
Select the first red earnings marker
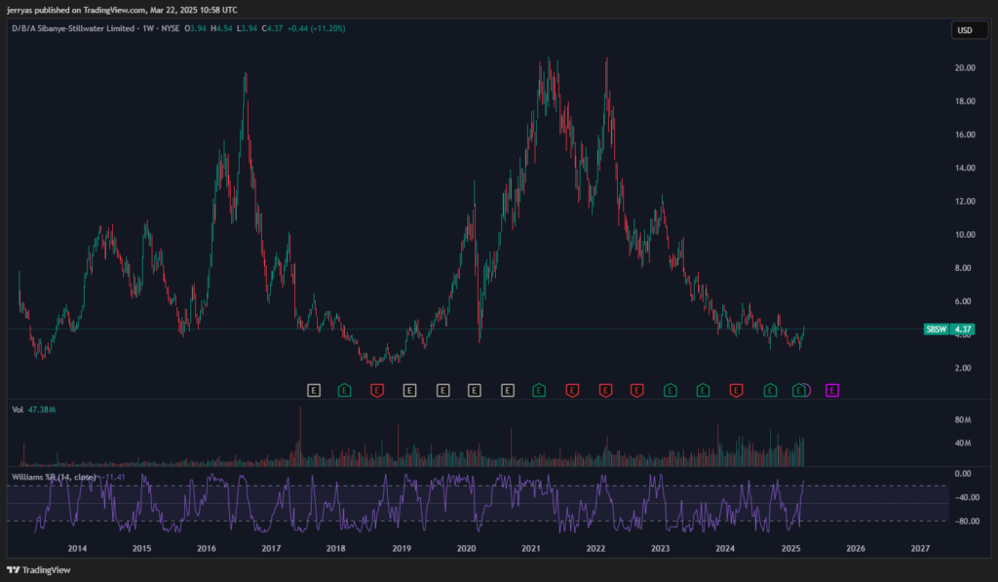pos(377,390)
